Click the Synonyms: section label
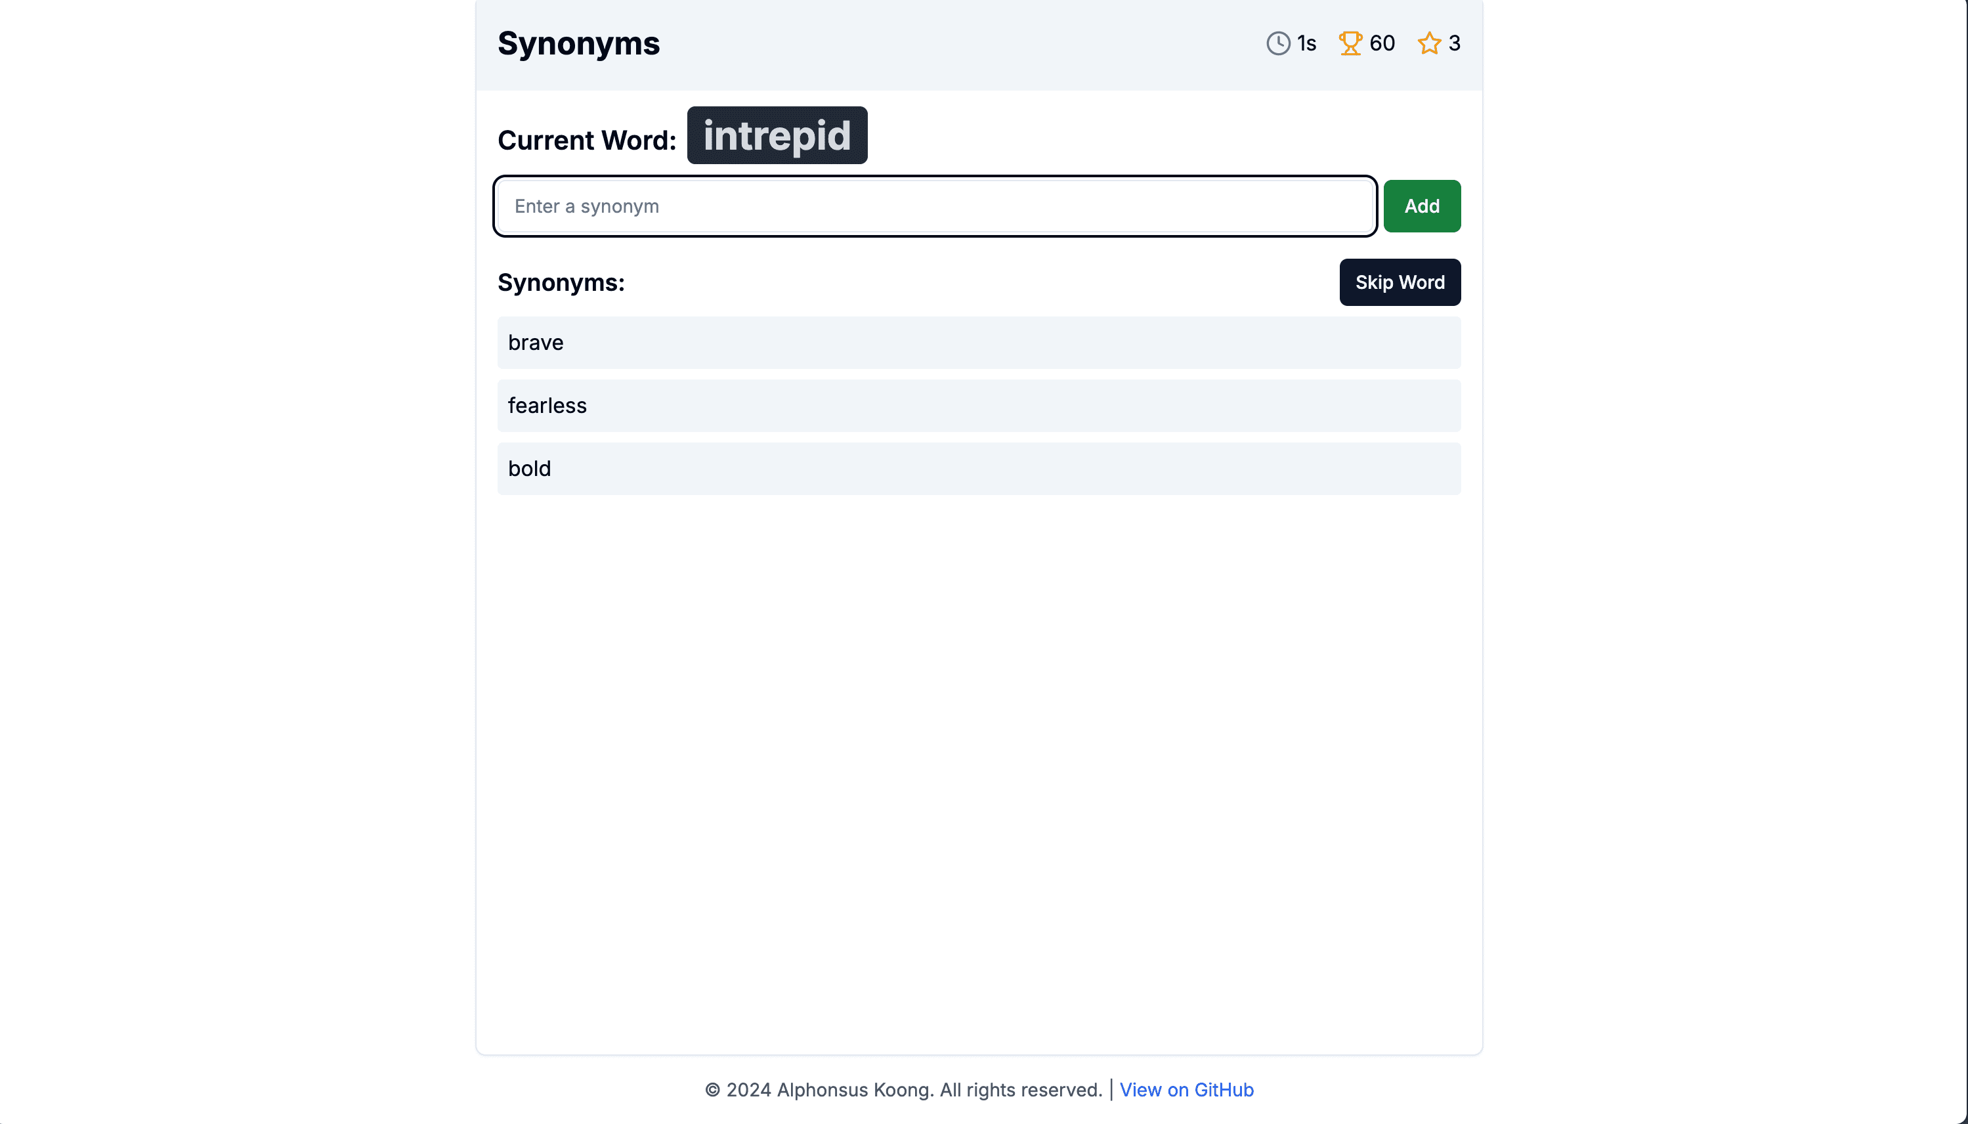Image resolution: width=1968 pixels, height=1124 pixels. click(x=561, y=282)
